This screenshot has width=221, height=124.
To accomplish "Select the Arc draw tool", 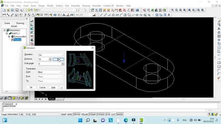I will click(x=121, y=15).
